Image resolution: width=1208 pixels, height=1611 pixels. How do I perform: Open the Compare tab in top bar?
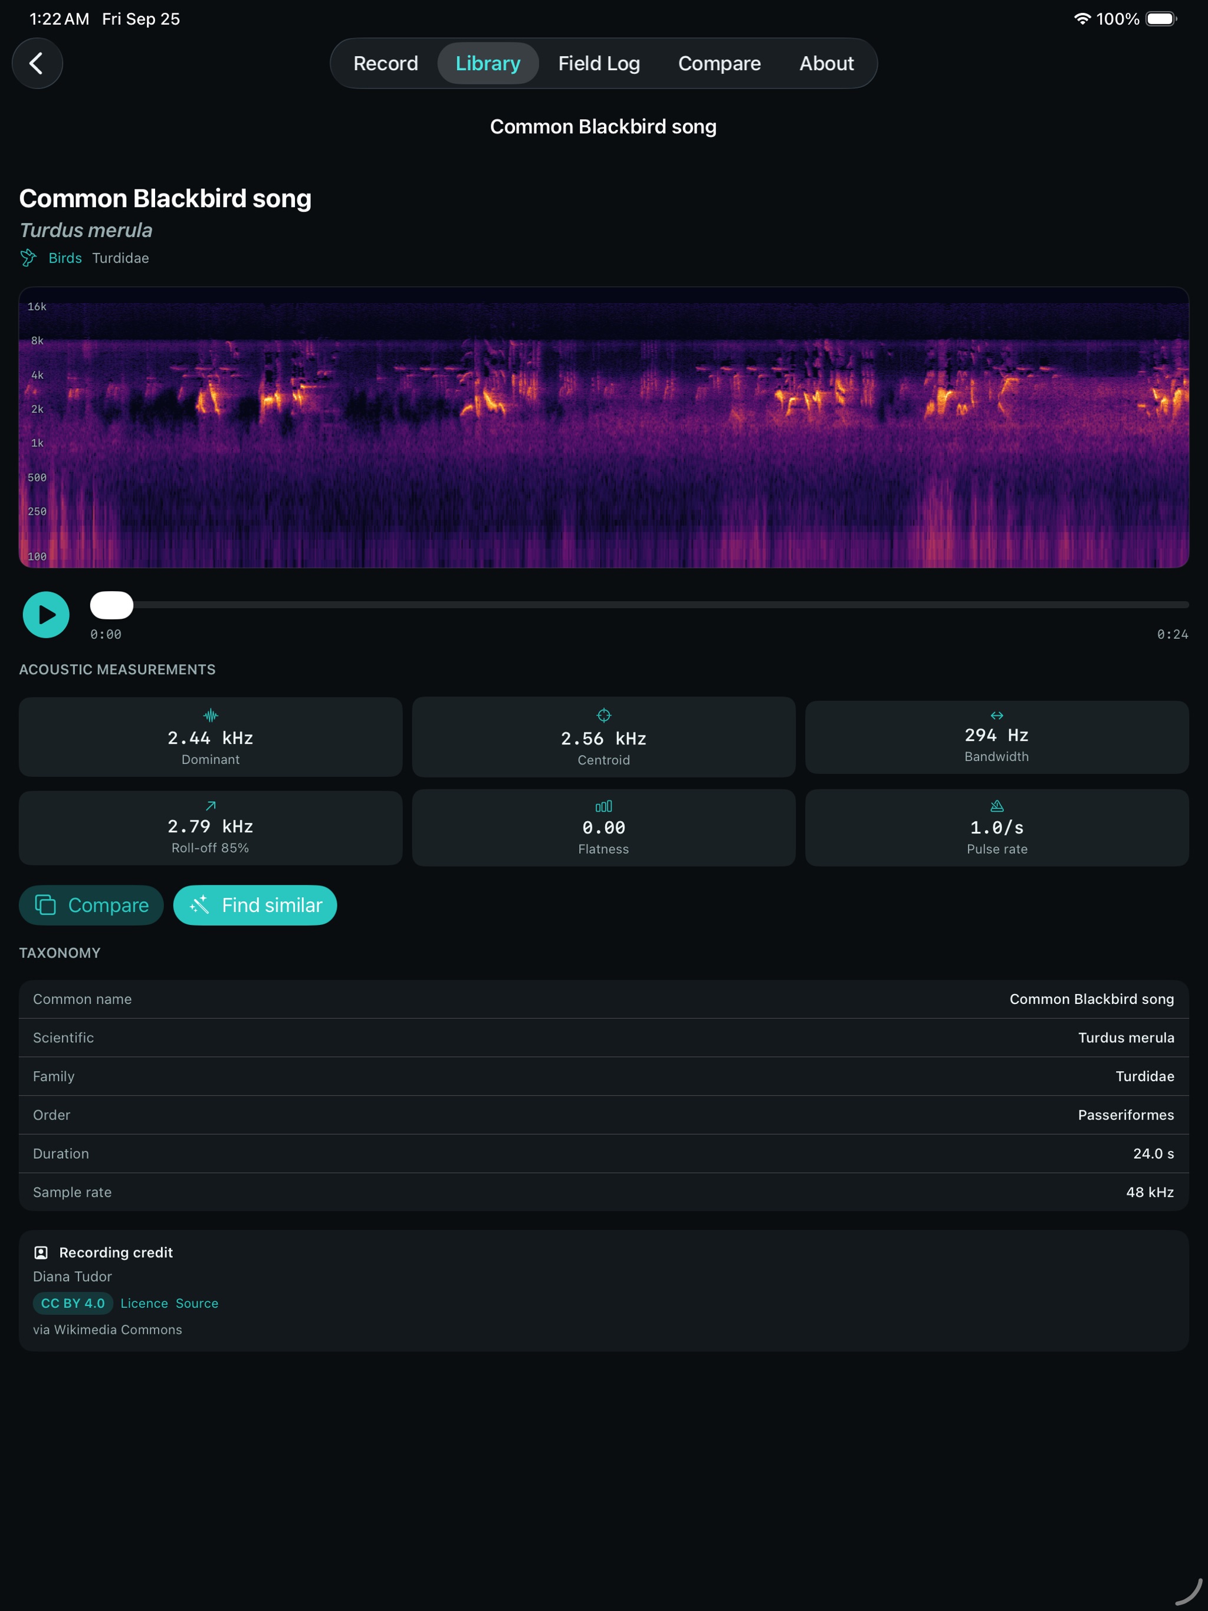click(718, 63)
